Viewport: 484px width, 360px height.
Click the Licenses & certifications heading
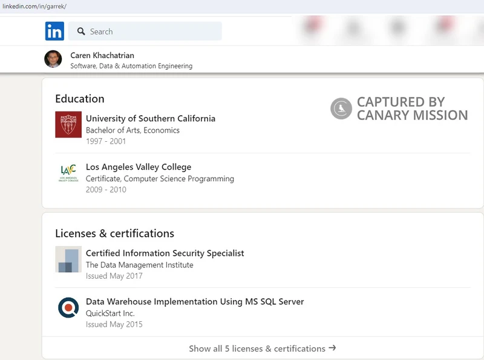114,233
